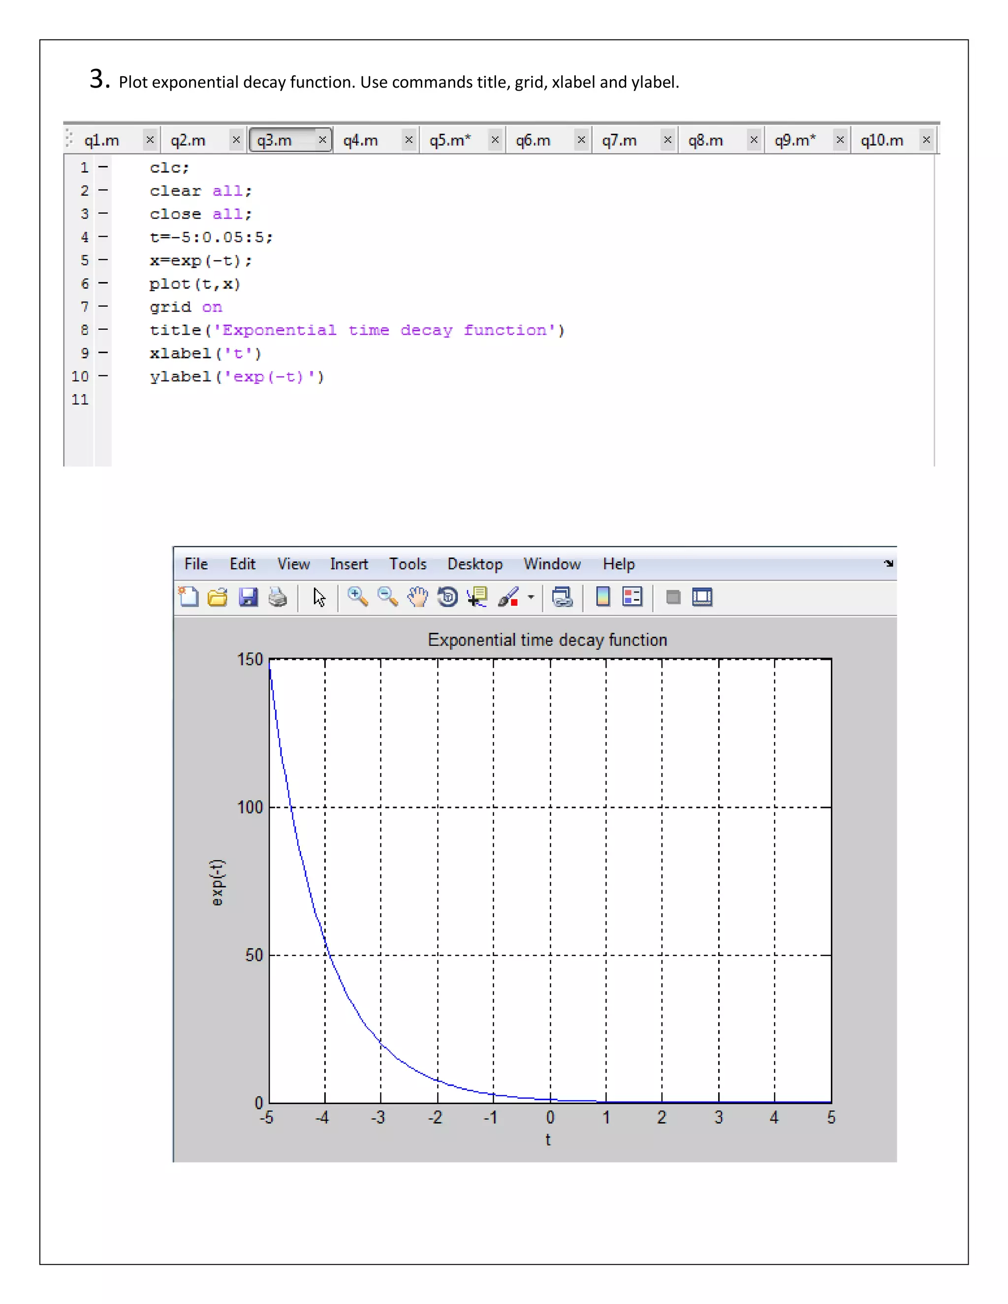1008x1304 pixels.
Task: Select the Zoom In magnifier tool
Action: (358, 596)
